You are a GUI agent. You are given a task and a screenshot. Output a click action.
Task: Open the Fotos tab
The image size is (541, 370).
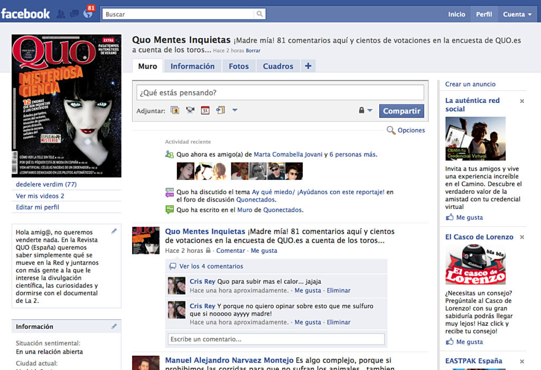[239, 66]
